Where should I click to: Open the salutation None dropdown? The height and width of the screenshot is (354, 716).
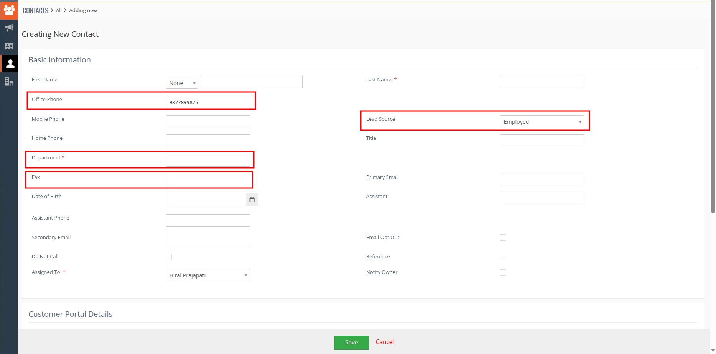pos(182,83)
